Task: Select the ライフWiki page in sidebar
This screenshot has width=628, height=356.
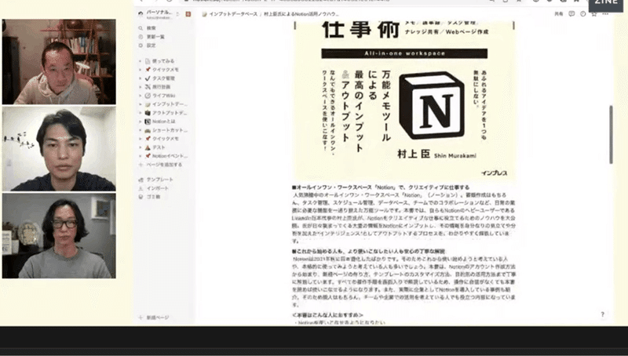Action: pos(164,96)
